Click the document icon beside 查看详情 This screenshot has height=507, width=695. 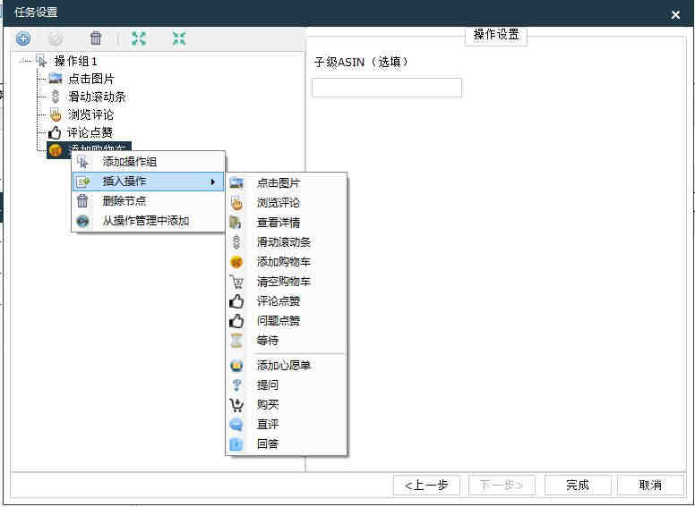click(x=236, y=222)
